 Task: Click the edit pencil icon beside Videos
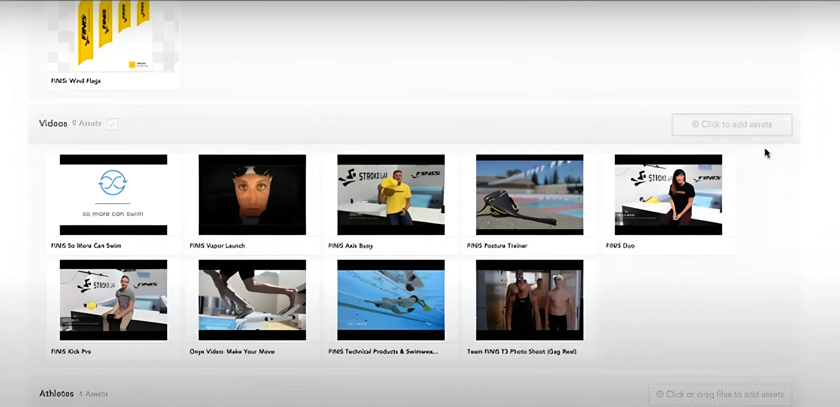112,124
